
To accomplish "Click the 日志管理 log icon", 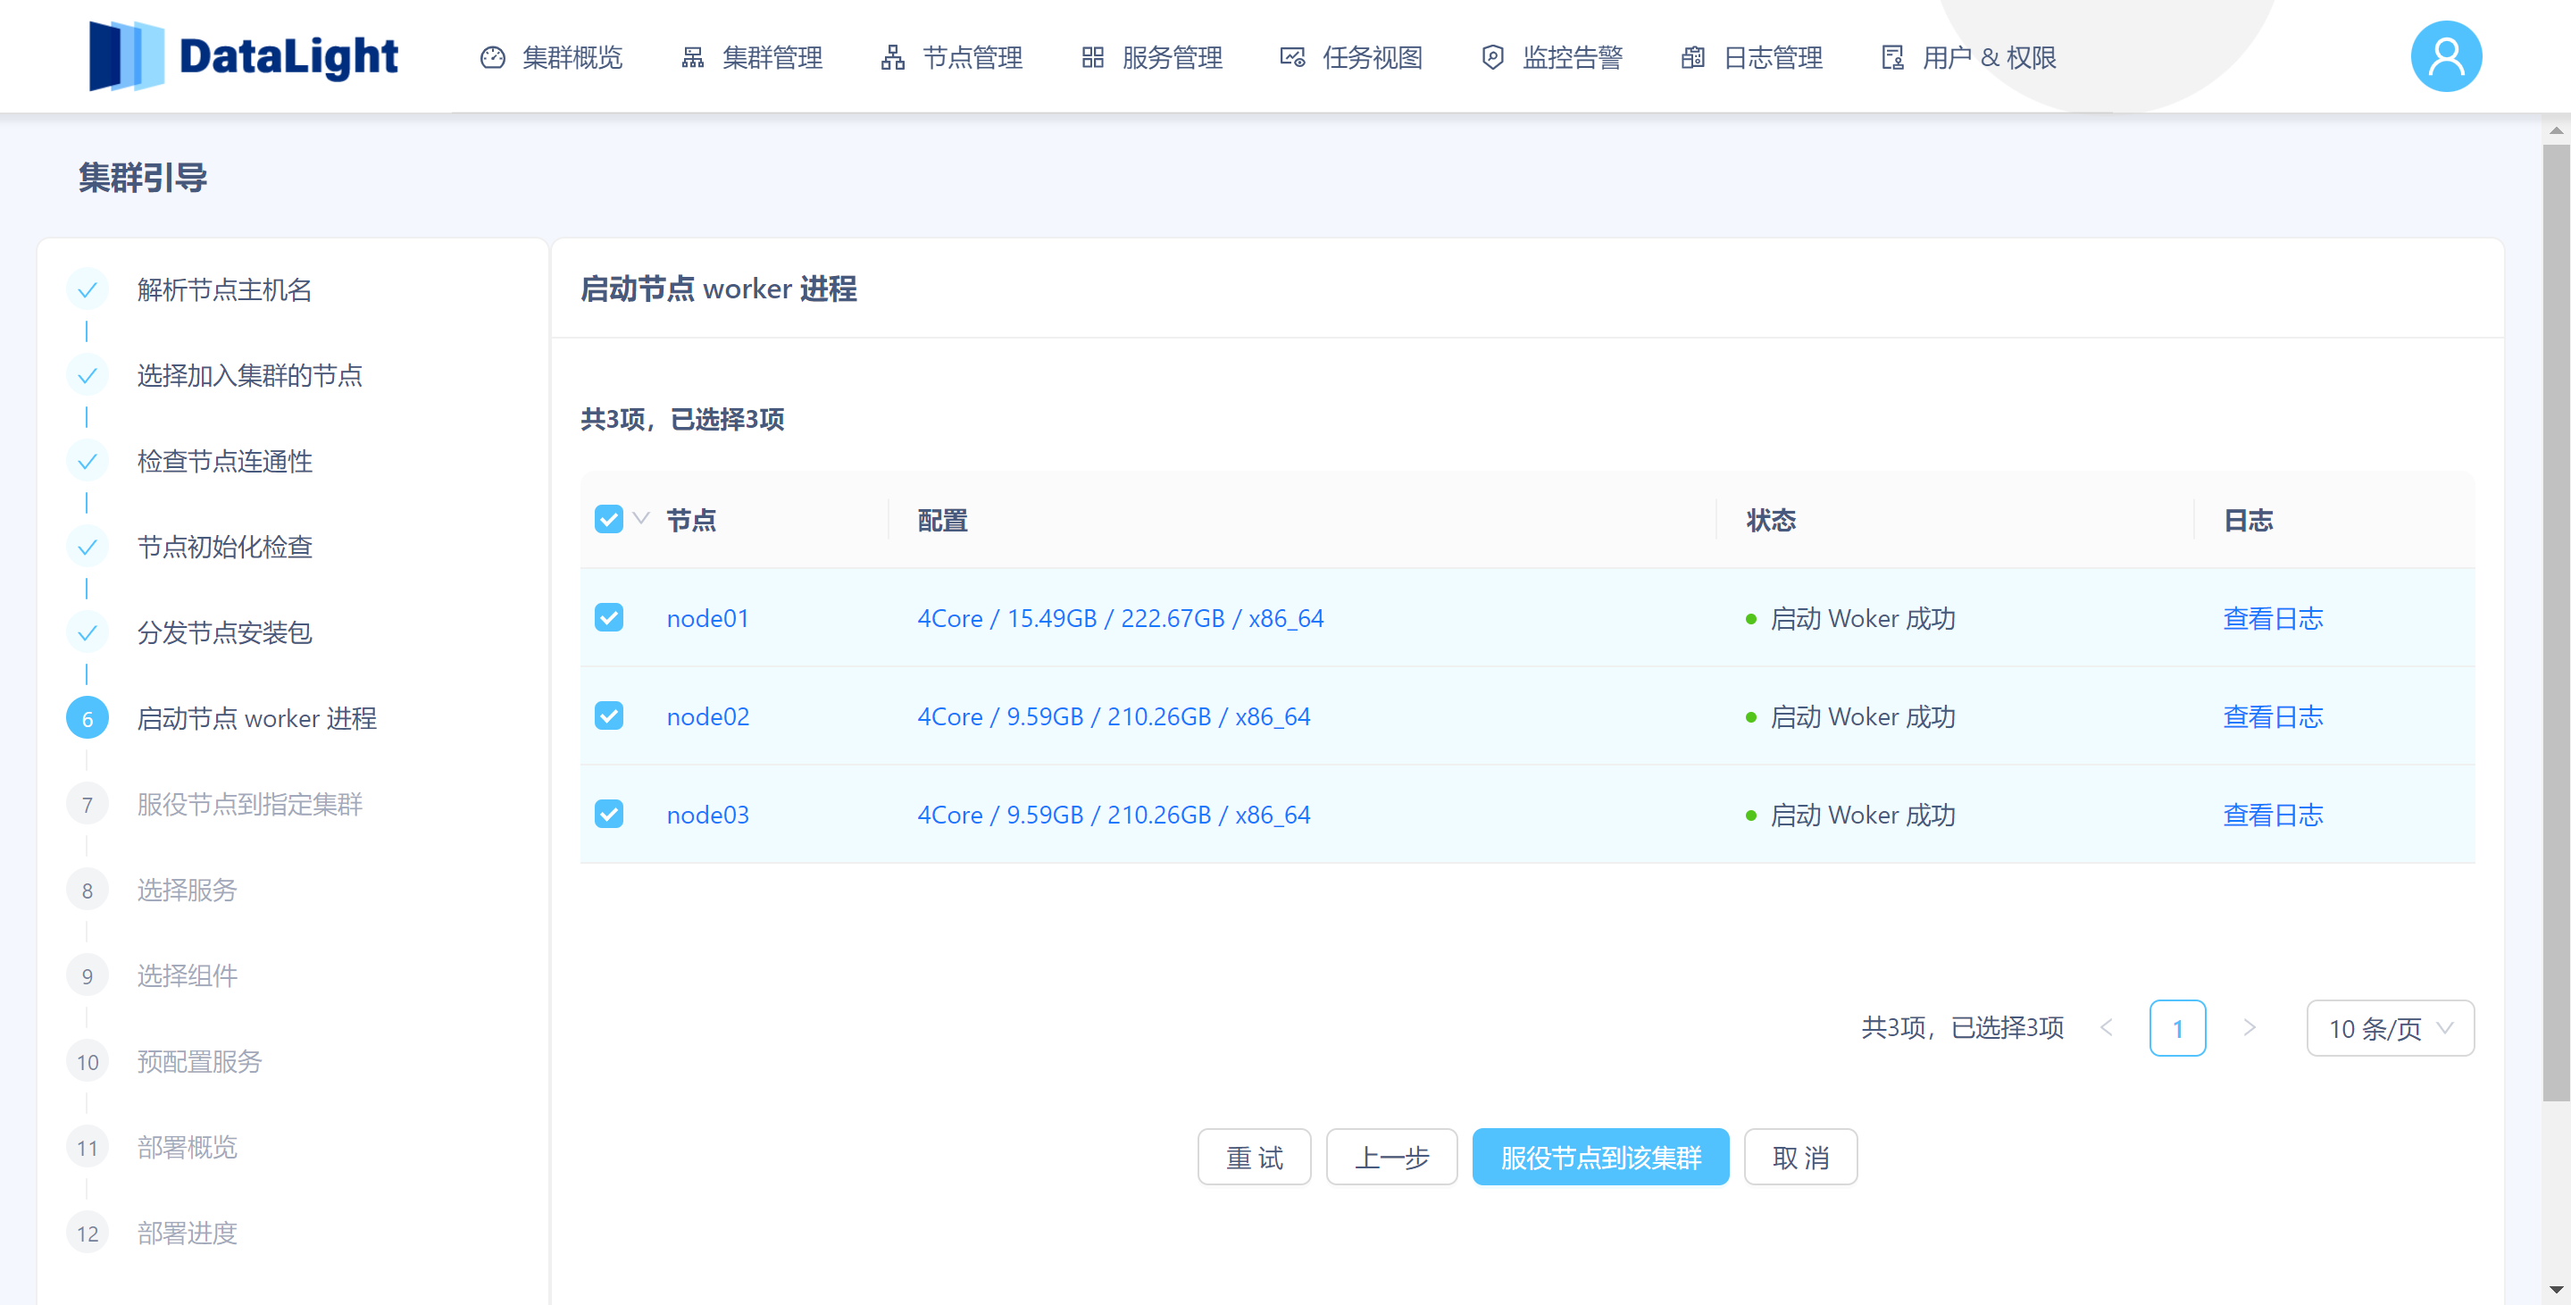I will [x=1692, y=58].
